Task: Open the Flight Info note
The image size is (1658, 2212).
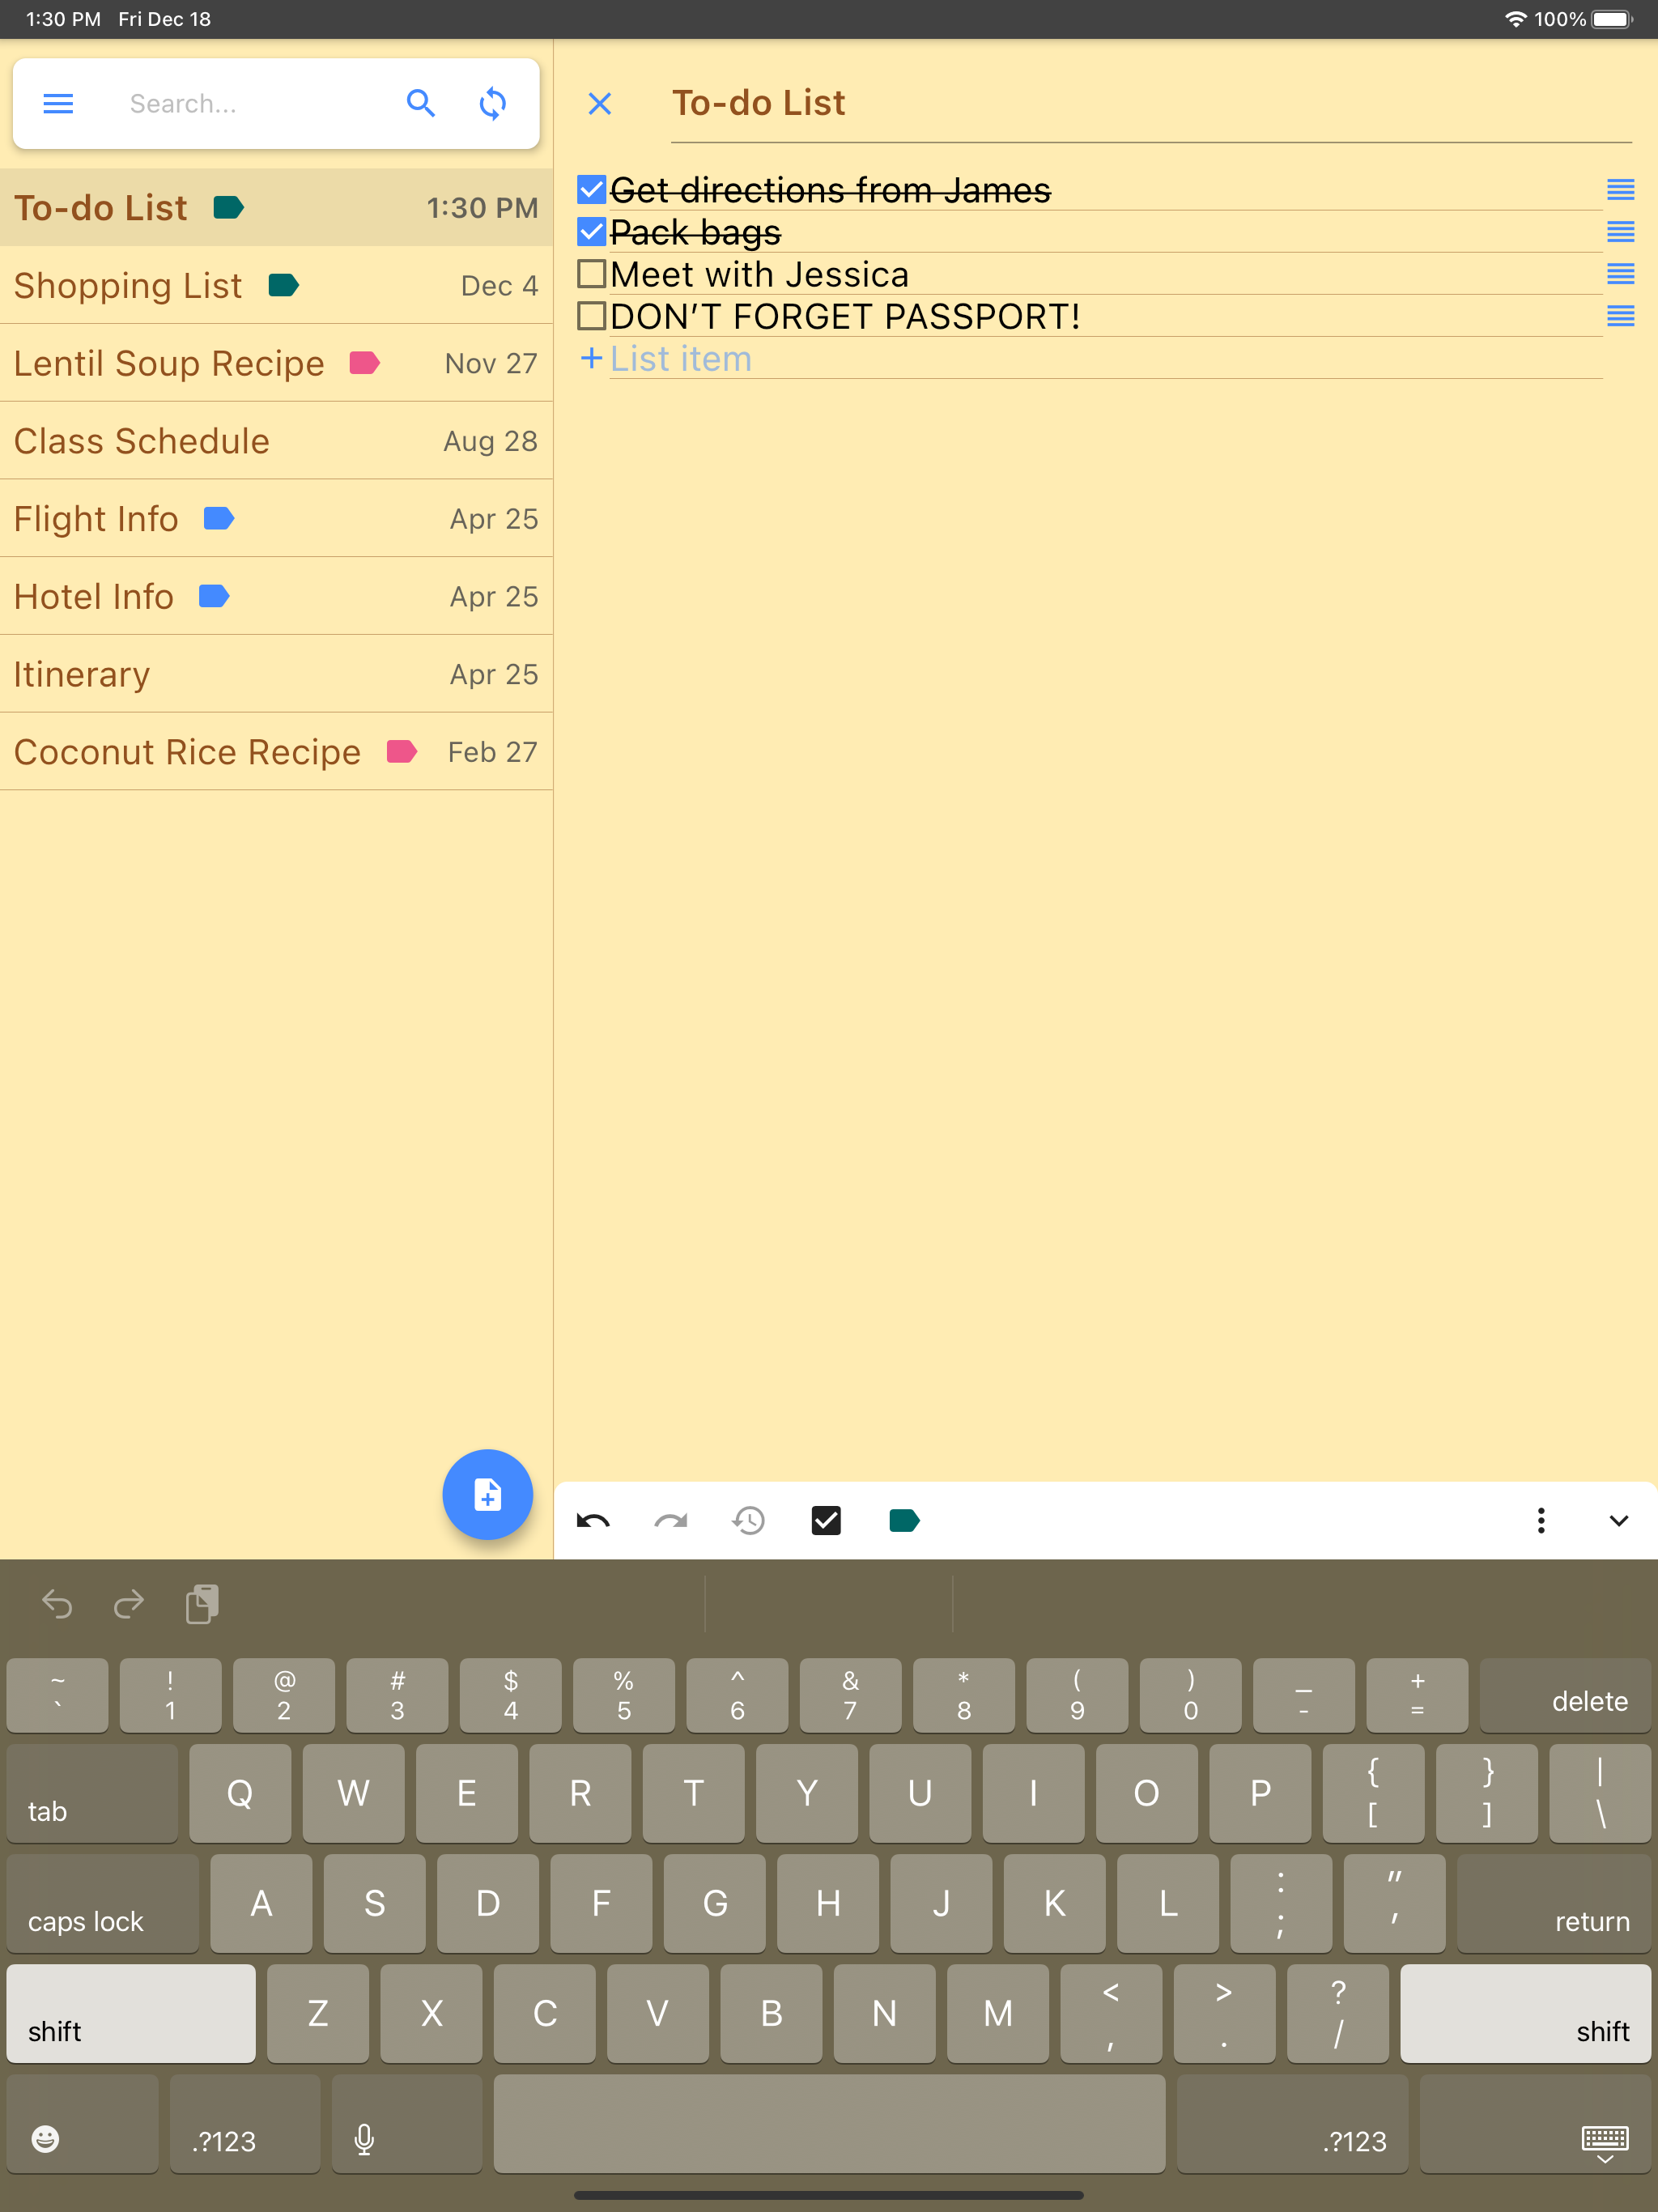Action: point(276,519)
